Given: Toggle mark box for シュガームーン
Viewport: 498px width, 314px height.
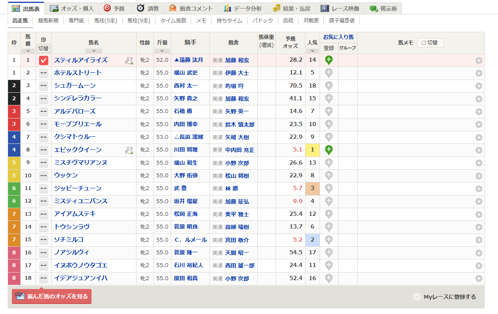Looking at the screenshot, I should (44, 86).
